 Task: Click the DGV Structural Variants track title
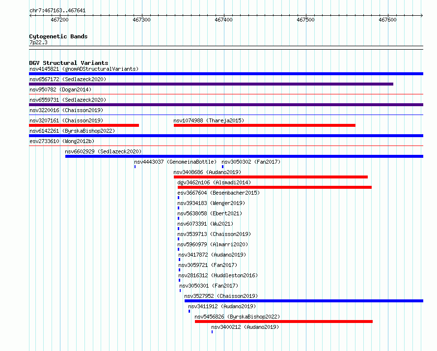click(x=69, y=63)
